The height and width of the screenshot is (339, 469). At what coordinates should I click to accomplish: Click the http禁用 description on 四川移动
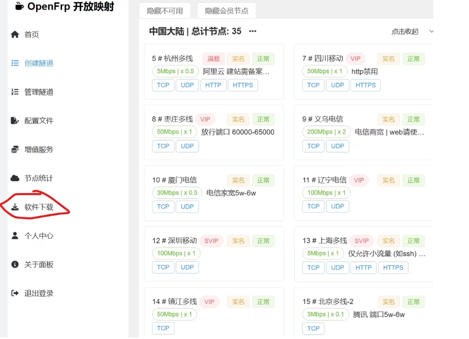[x=365, y=71]
